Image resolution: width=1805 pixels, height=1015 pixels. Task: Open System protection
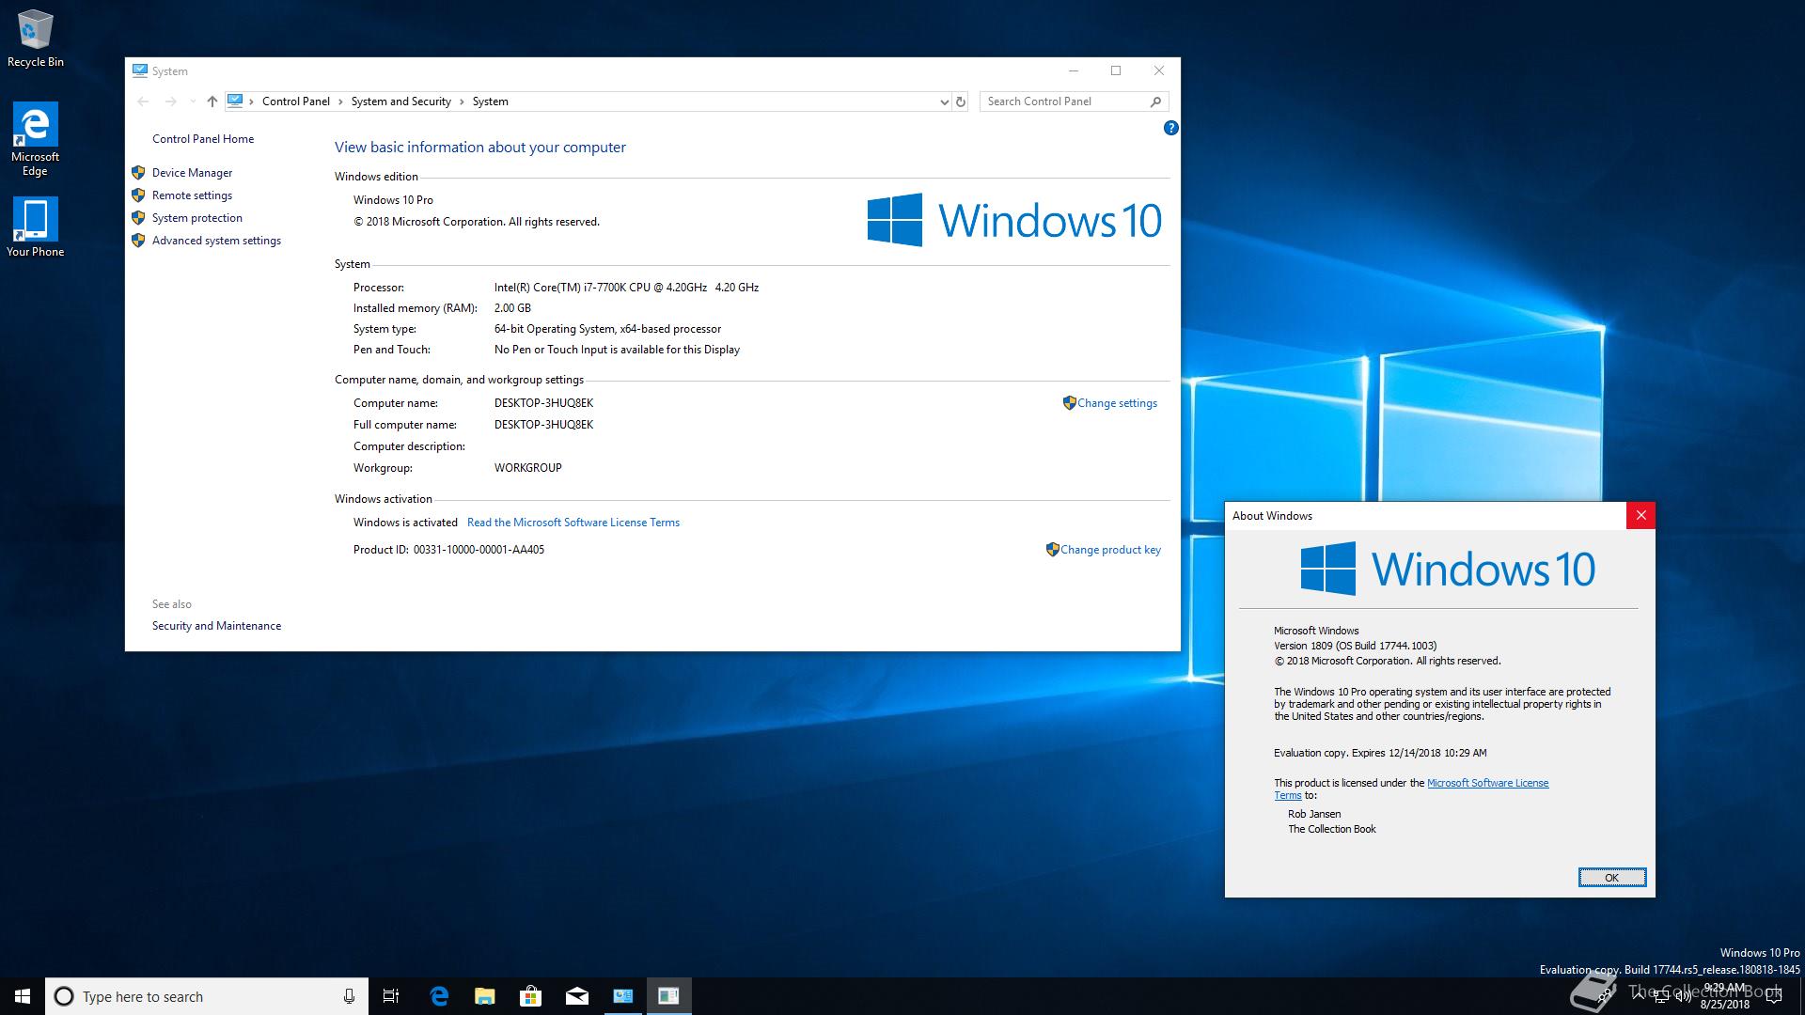[x=197, y=218]
